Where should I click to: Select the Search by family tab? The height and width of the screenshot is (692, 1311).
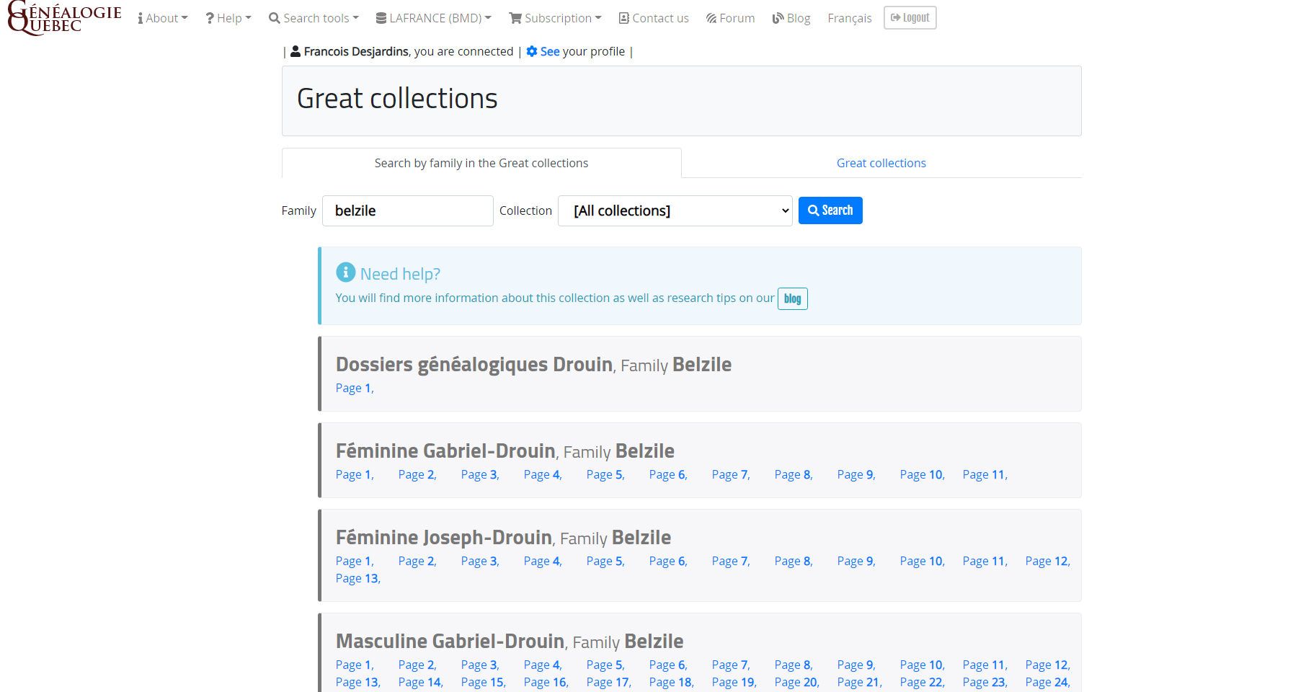click(x=481, y=163)
